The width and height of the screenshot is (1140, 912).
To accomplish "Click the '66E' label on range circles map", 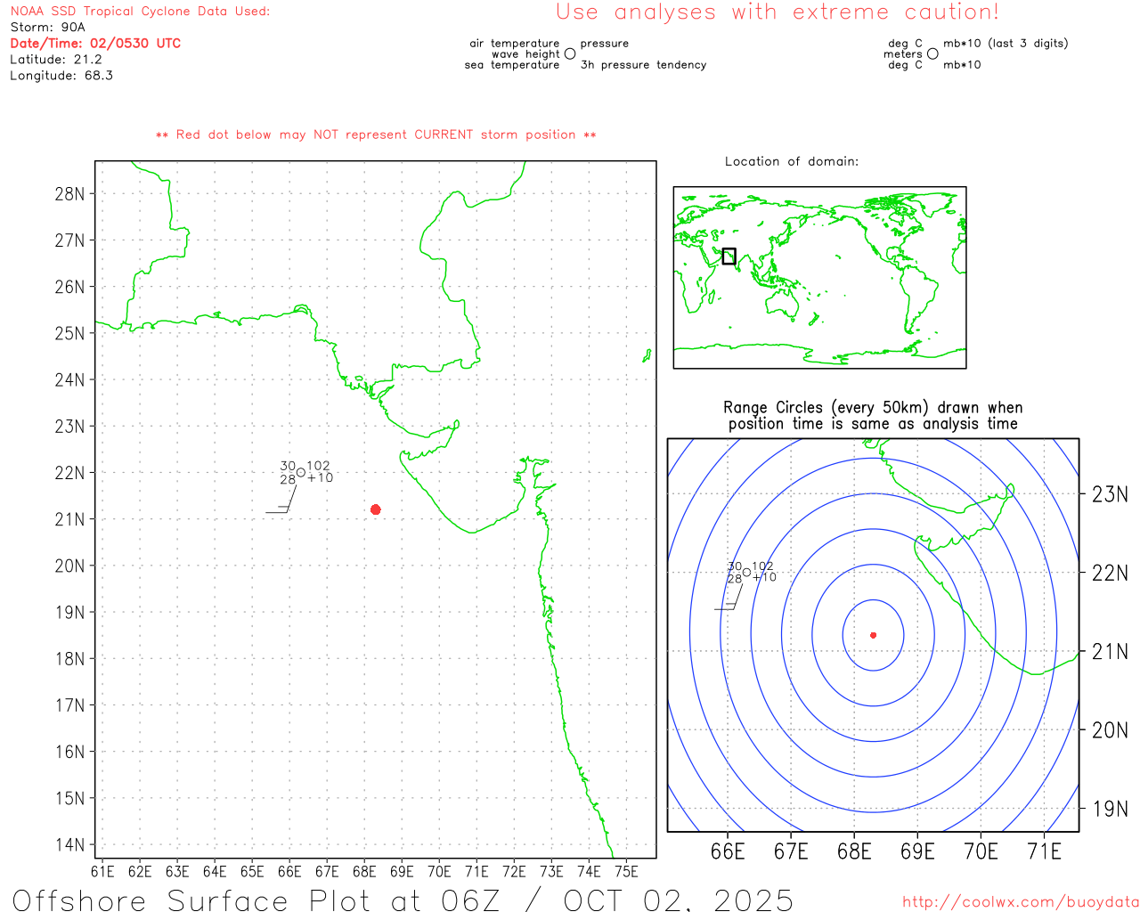I will pyautogui.click(x=728, y=851).
